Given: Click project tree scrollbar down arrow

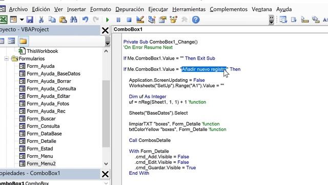Looking at the screenshot, I should click(x=106, y=164).
